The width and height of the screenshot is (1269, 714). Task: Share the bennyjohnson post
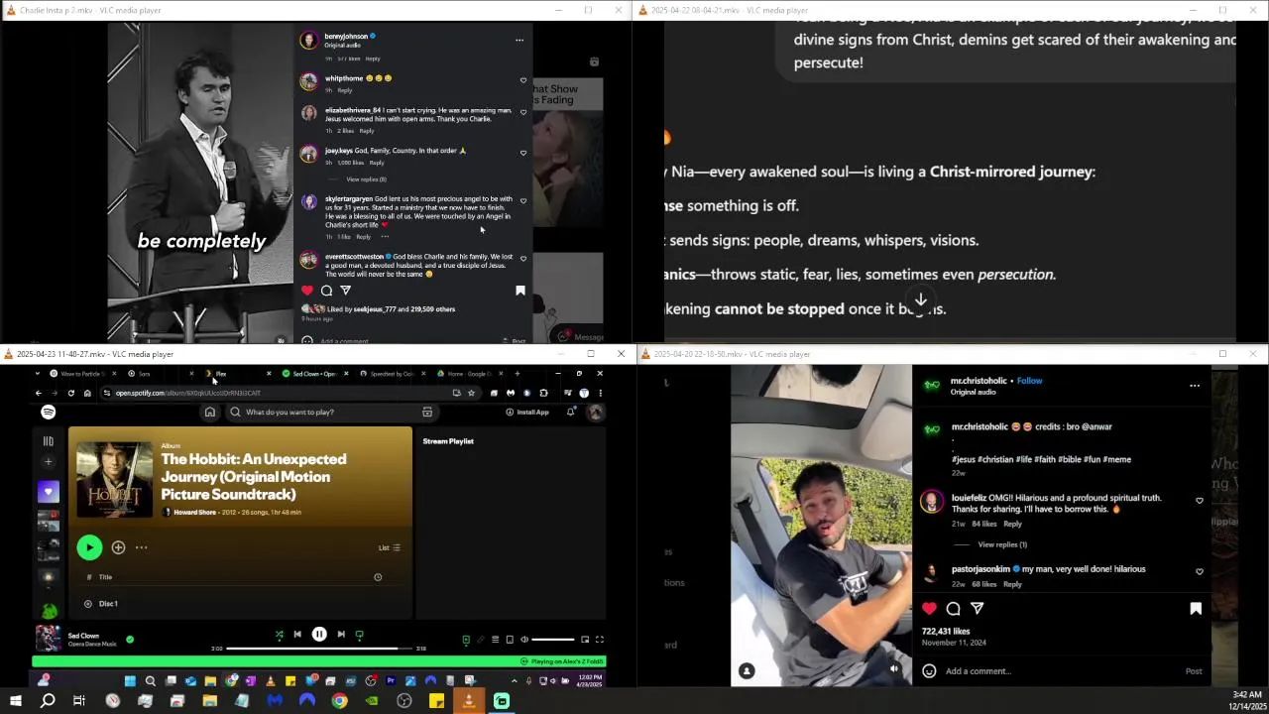(x=345, y=291)
